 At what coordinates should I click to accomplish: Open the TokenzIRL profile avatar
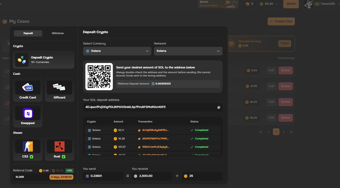point(308,4)
